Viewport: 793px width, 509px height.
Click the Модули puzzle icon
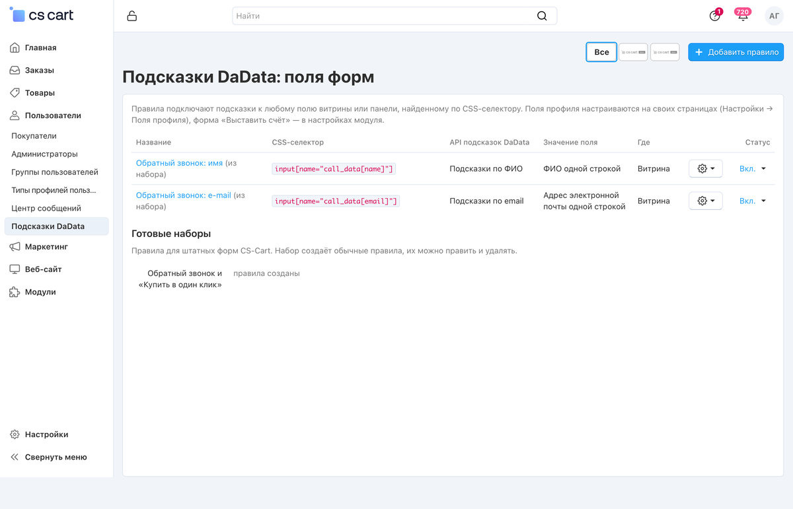15,292
